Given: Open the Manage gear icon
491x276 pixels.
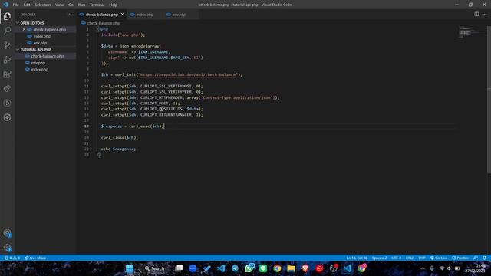Looking at the screenshot, I should click(x=7, y=248).
